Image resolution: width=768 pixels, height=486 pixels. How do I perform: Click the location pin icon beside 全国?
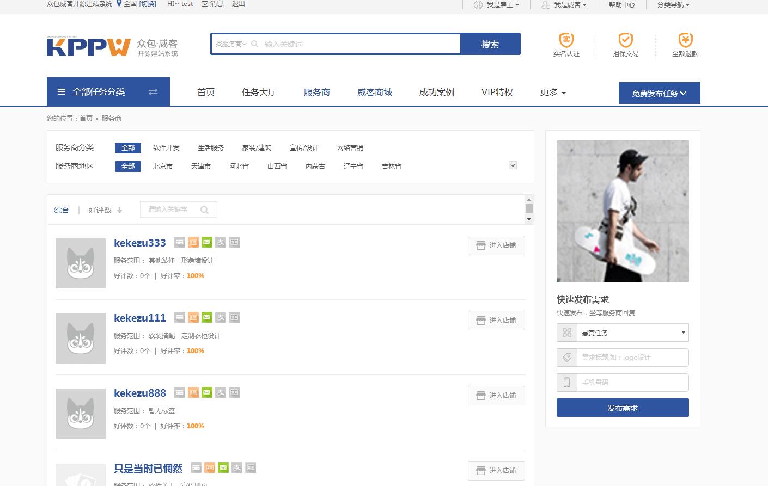pyautogui.click(x=119, y=4)
